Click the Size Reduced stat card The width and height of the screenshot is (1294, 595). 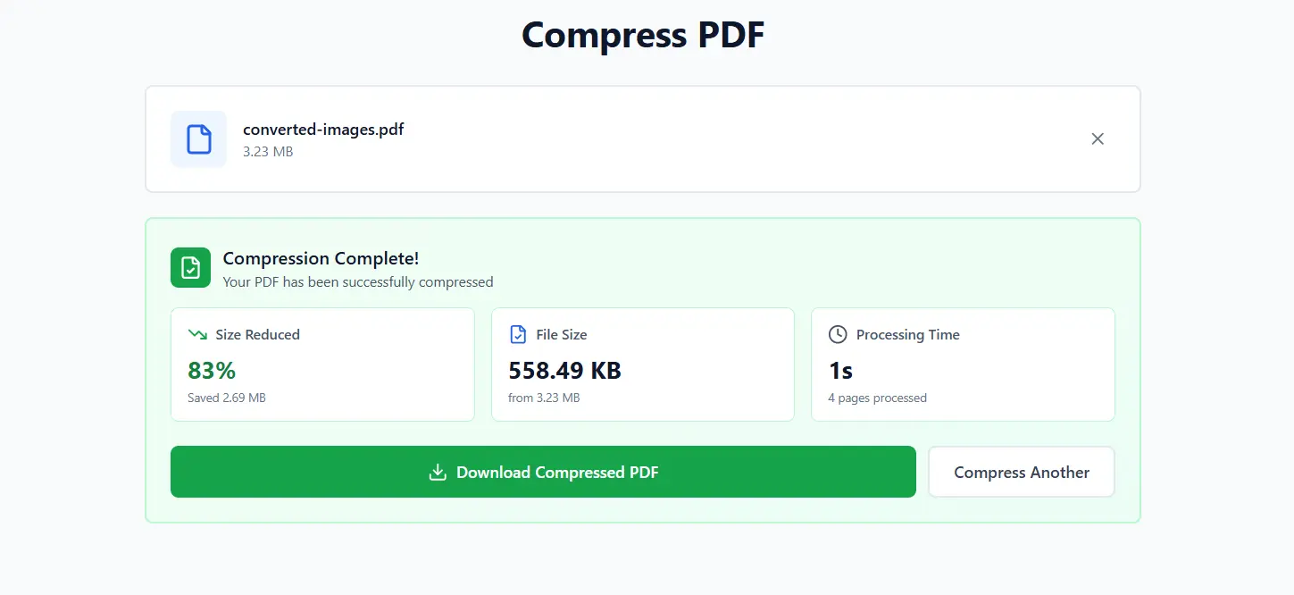point(322,365)
